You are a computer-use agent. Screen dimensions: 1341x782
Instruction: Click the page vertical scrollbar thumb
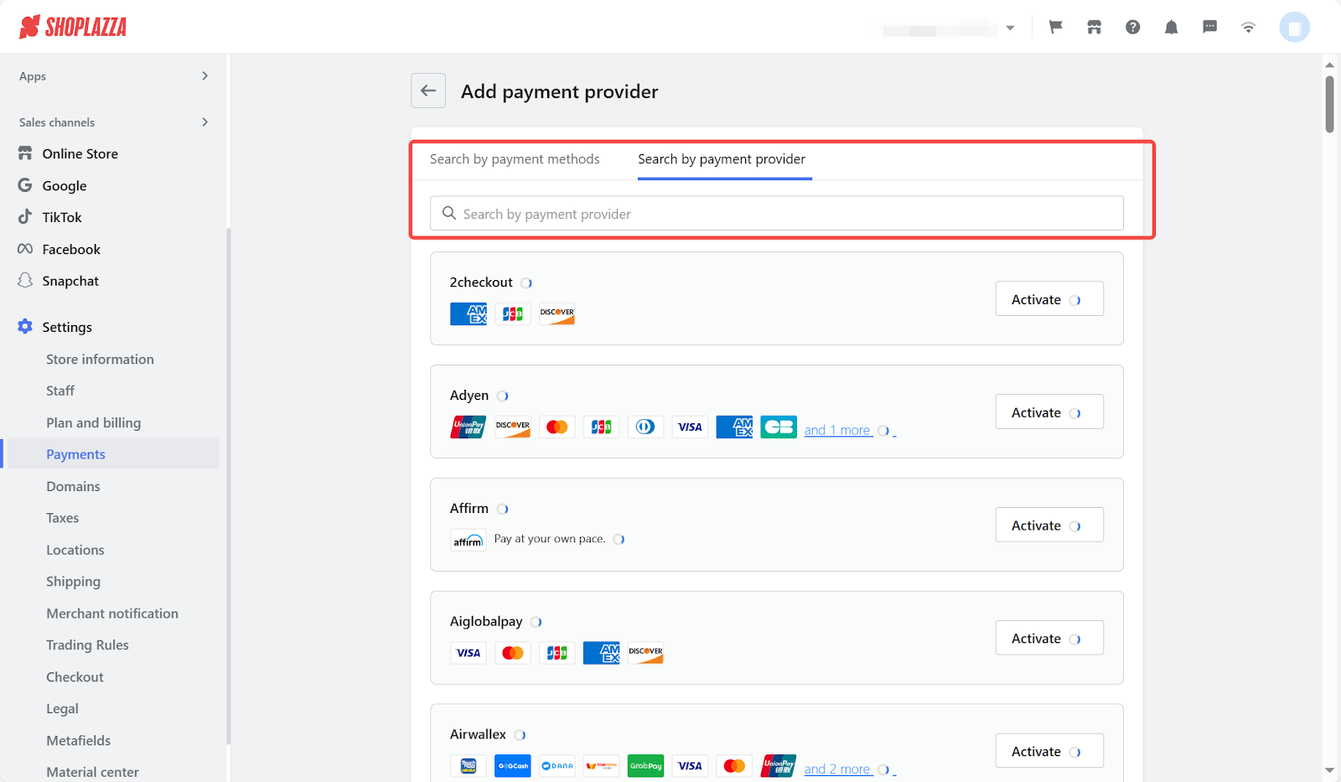(1329, 104)
